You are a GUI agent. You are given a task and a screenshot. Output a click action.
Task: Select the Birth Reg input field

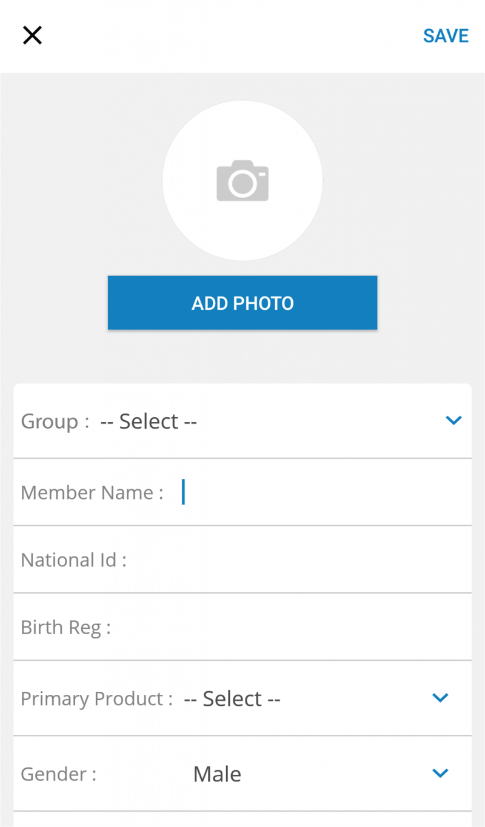(x=291, y=627)
